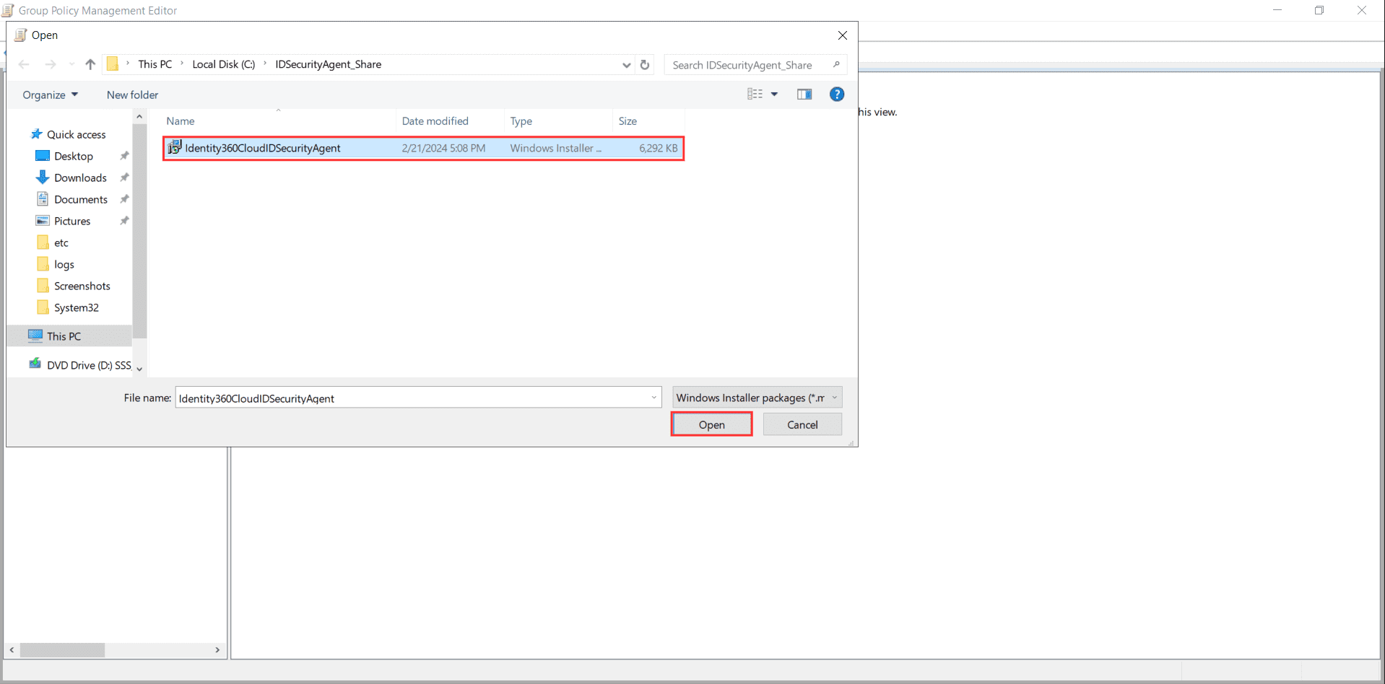This screenshot has width=1385, height=684.
Task: Click the pin icon beside Desktop
Action: 124,156
